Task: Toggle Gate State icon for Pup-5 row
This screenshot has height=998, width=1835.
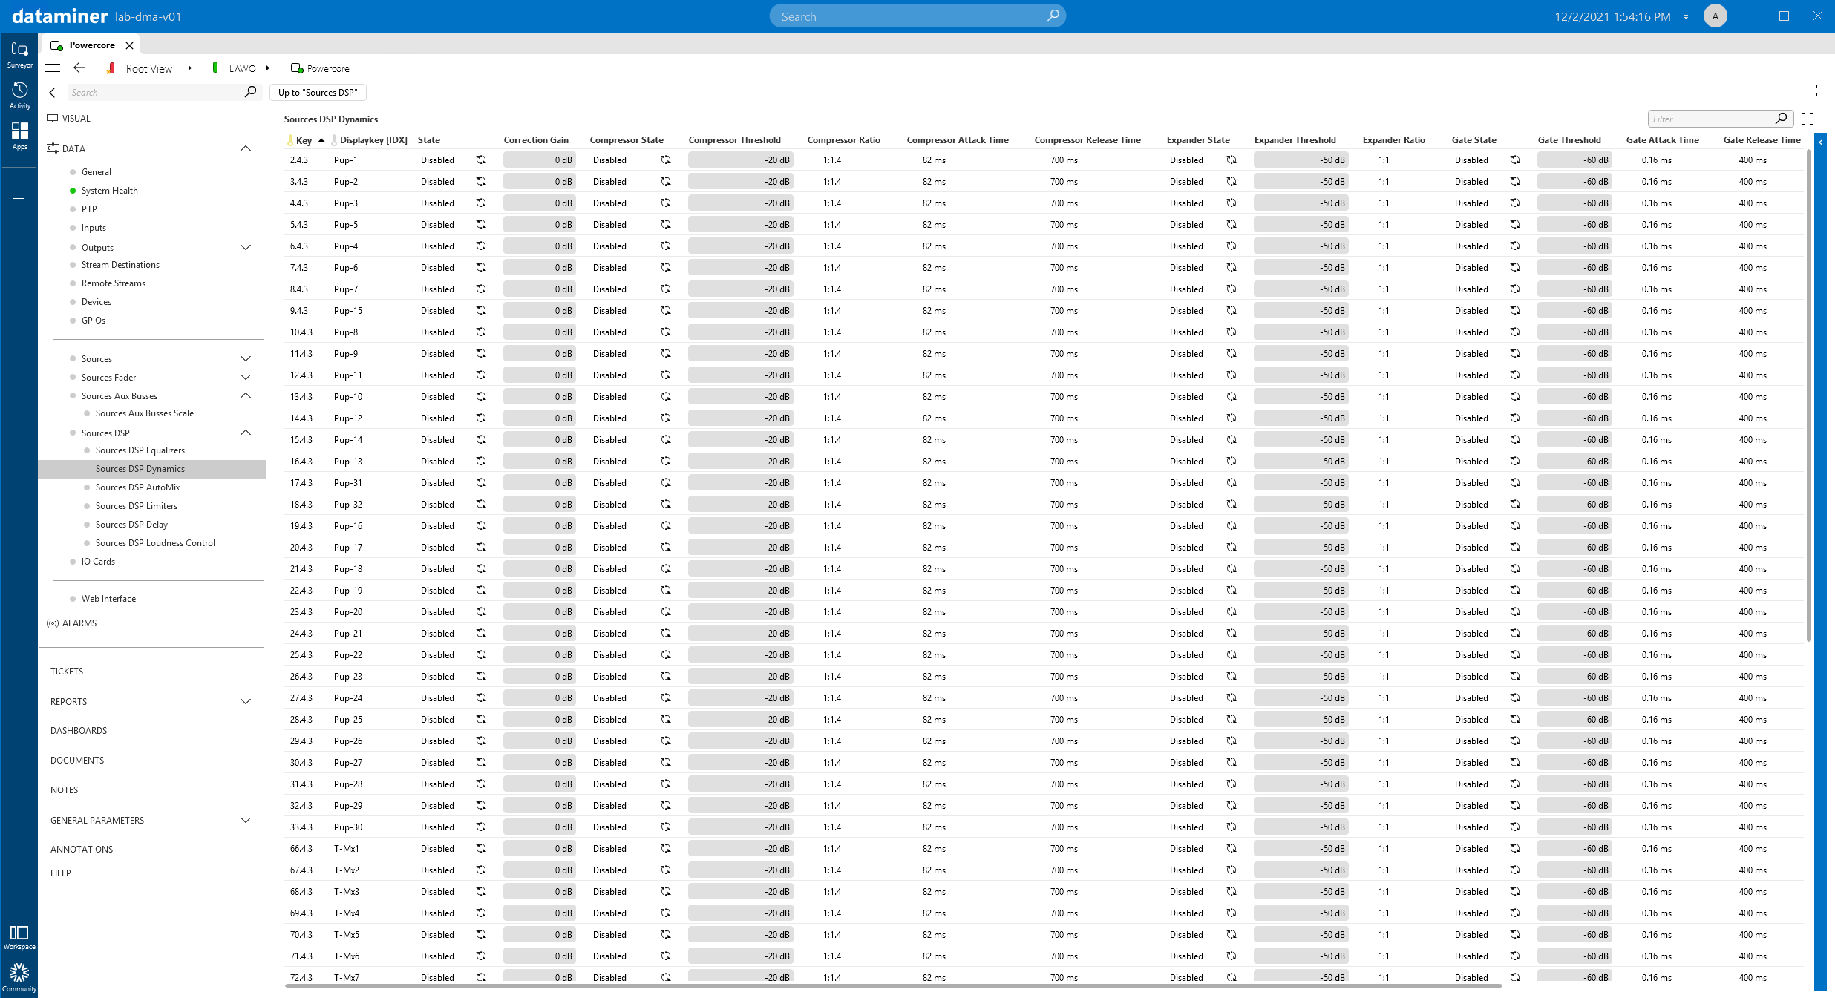Action: pyautogui.click(x=1515, y=224)
